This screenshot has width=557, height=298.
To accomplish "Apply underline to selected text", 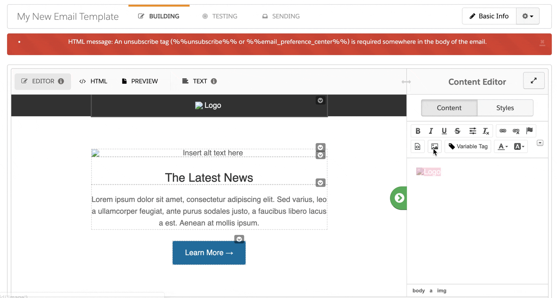I will pyautogui.click(x=444, y=131).
